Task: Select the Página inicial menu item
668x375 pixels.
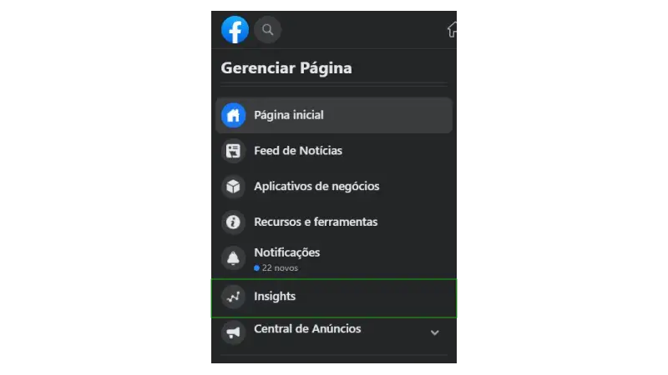Action: tap(334, 115)
